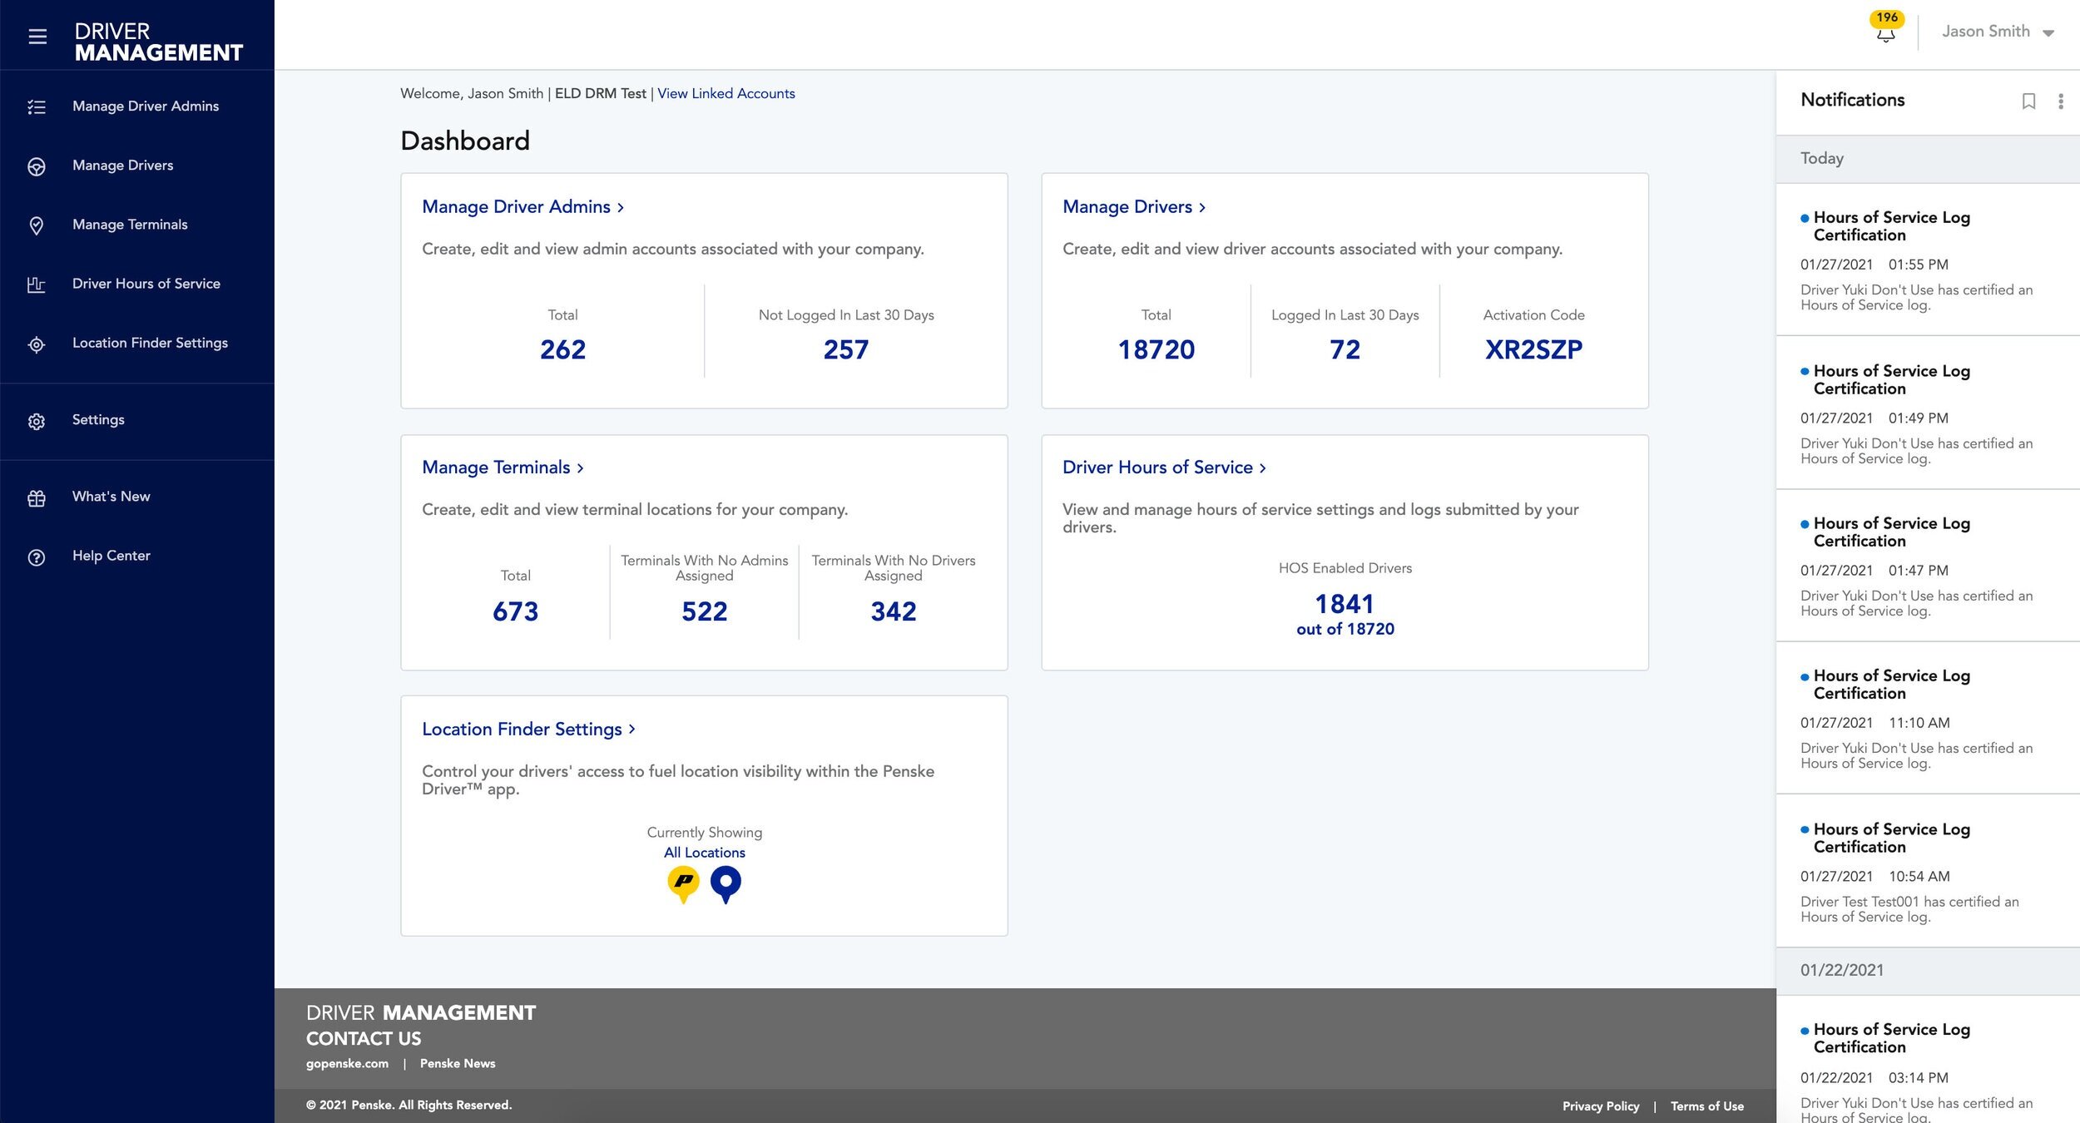Click the Jason Smith user name
2080x1123 pixels.
(x=1985, y=32)
